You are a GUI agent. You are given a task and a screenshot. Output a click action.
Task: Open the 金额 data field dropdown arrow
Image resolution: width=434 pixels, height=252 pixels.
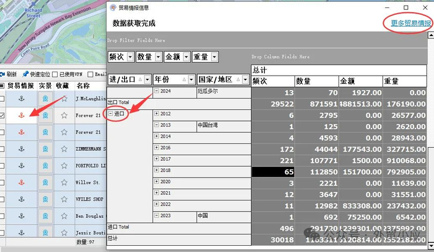point(186,57)
